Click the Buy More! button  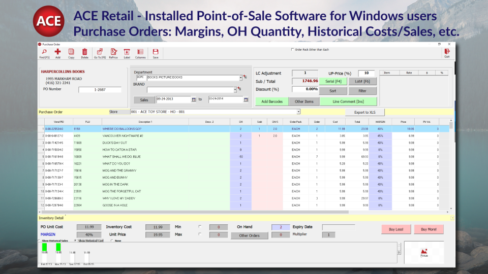[x=429, y=229]
